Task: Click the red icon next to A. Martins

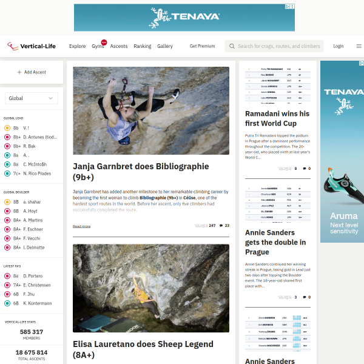Action: coord(7,220)
